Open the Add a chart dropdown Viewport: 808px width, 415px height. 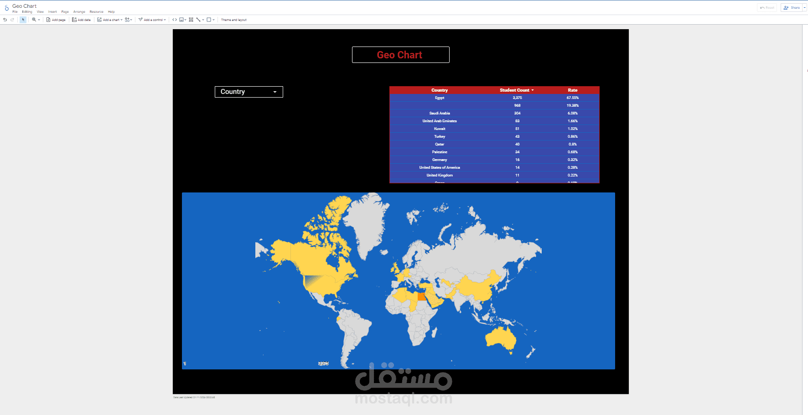tap(110, 20)
